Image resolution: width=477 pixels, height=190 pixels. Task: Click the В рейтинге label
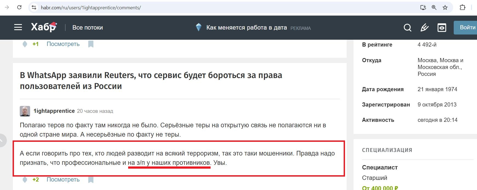(377, 45)
